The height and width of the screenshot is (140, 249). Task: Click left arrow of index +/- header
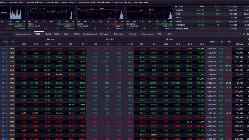coord(215,6)
